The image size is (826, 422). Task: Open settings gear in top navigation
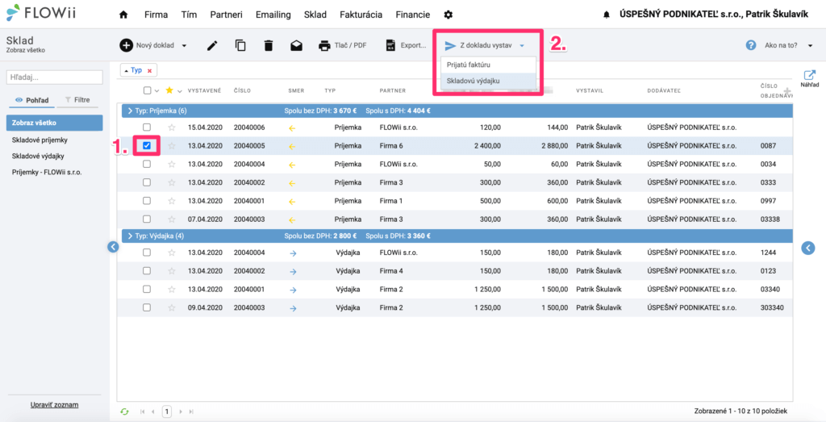(448, 15)
